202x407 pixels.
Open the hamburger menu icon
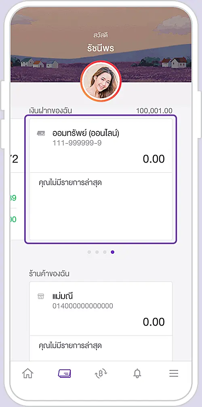pyautogui.click(x=174, y=373)
